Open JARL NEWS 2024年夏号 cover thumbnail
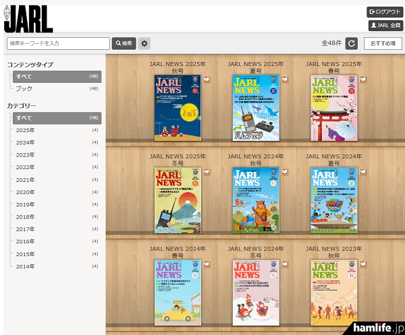 click(333, 195)
